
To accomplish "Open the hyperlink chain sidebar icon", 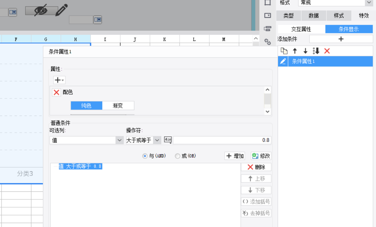I will tap(267, 42).
